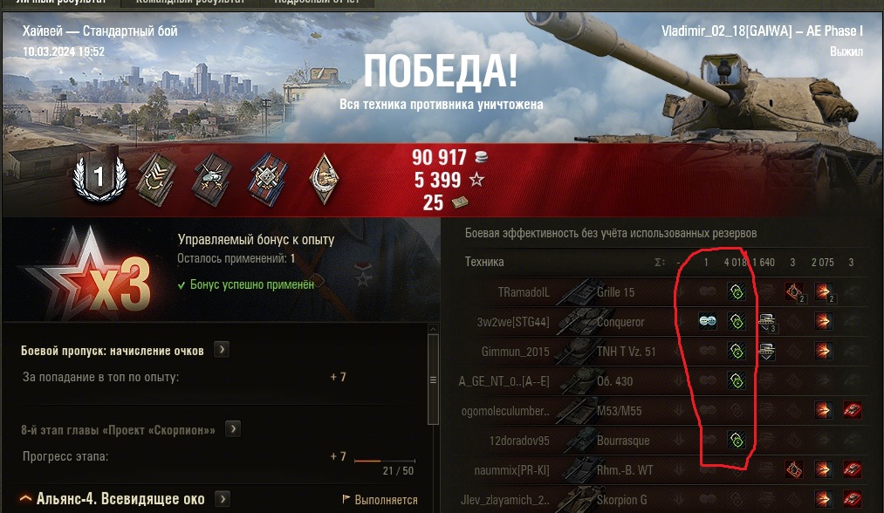Click the bonds icon beside 25
Viewport: 884px width, 513px height.
tap(460, 202)
